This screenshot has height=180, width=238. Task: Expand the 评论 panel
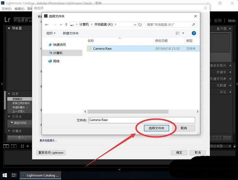click(230, 92)
